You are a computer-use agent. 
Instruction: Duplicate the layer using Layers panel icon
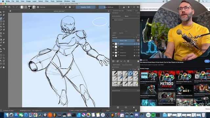(117, 61)
